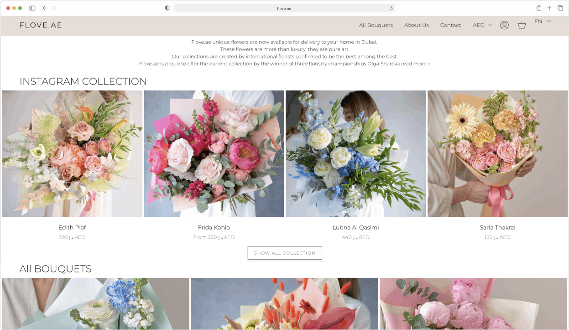Open the pink peonies bouquet photo under All Bouquets
The height and width of the screenshot is (330, 569).
tap(474, 304)
